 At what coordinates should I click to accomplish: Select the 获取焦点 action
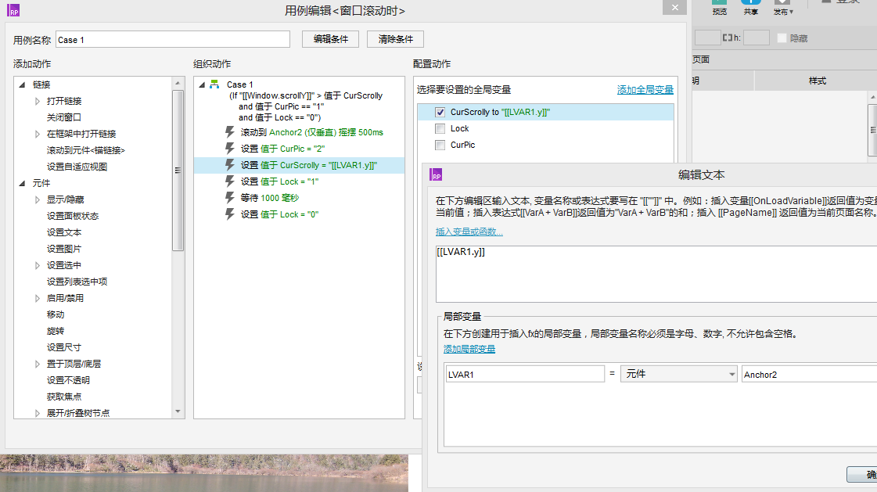pos(64,397)
